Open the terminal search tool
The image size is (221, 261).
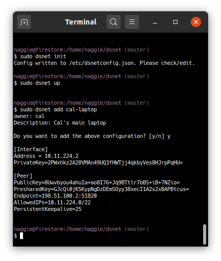click(x=114, y=22)
